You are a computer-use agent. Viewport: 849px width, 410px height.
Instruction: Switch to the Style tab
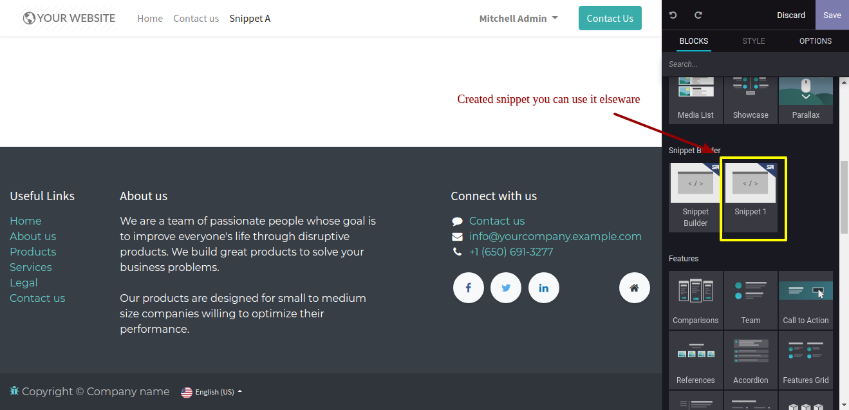pos(754,41)
